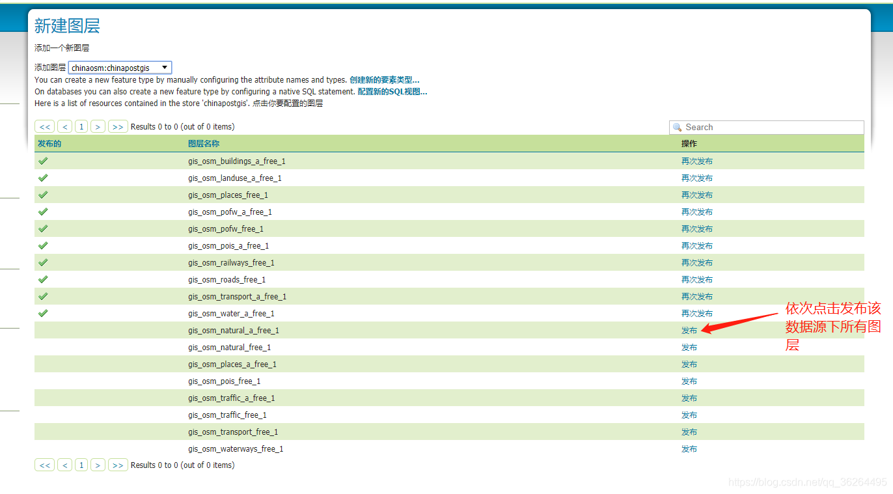Republish gis_osm_railways_free_1 via 再次发布
893x494 pixels.
[697, 263]
